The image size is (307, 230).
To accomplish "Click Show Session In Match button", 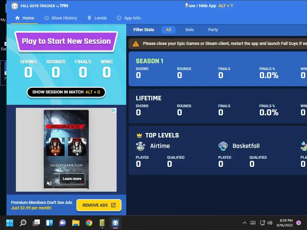I will coord(66,92).
